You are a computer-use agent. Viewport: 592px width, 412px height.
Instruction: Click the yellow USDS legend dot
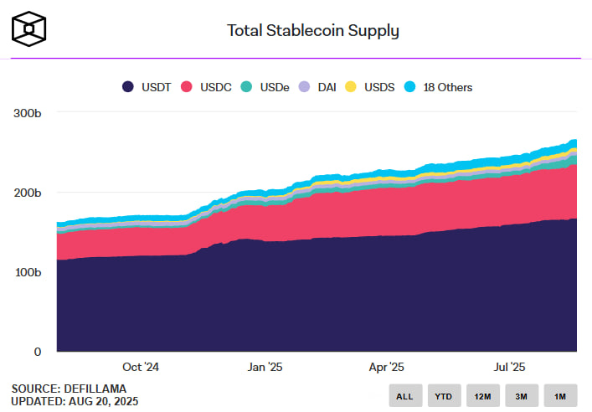352,87
